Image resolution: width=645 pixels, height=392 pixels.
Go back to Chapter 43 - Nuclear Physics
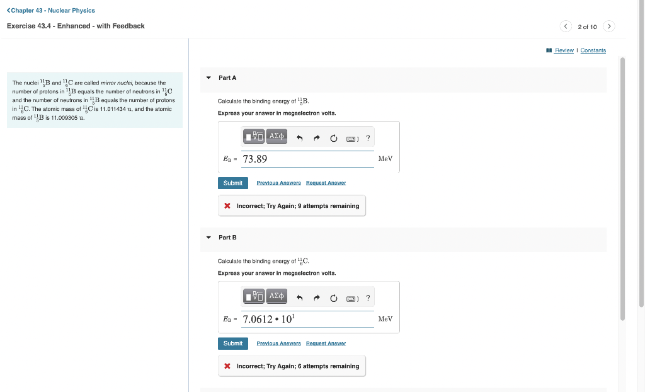click(x=50, y=10)
